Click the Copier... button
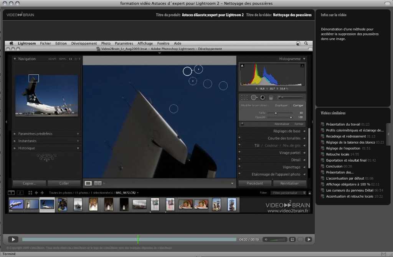Screen dimensions: 393x257 [x=29, y=183]
